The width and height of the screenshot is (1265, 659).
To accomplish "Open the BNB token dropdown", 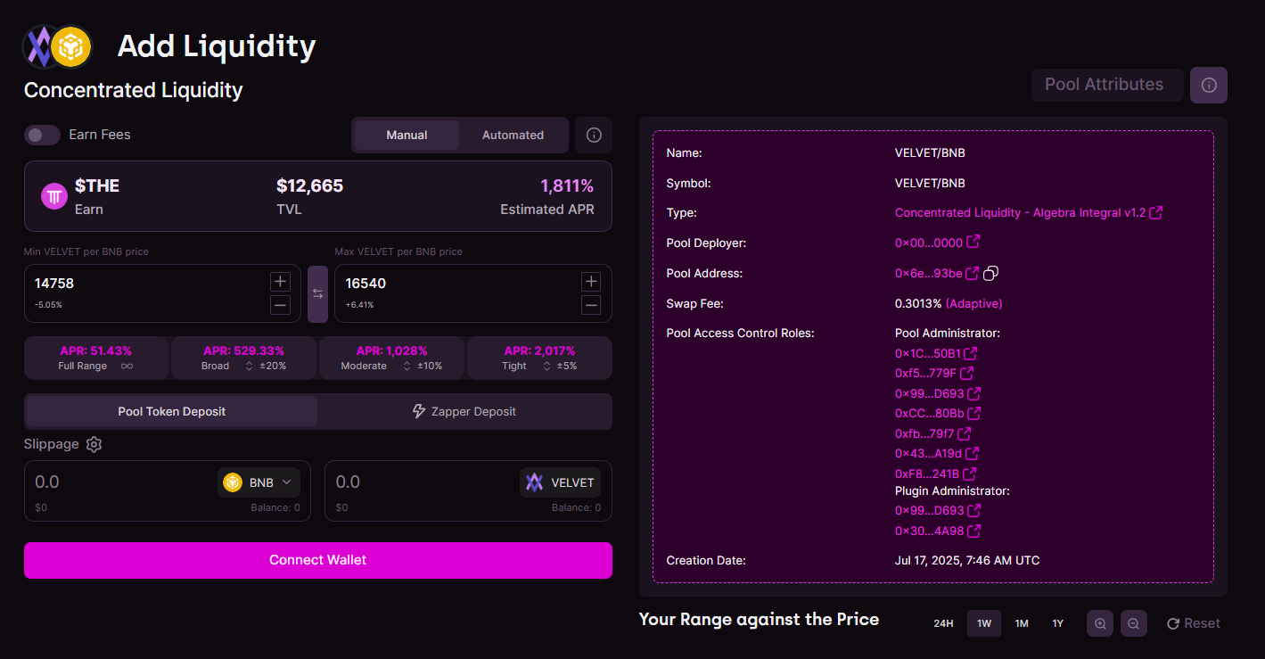I will click(259, 482).
